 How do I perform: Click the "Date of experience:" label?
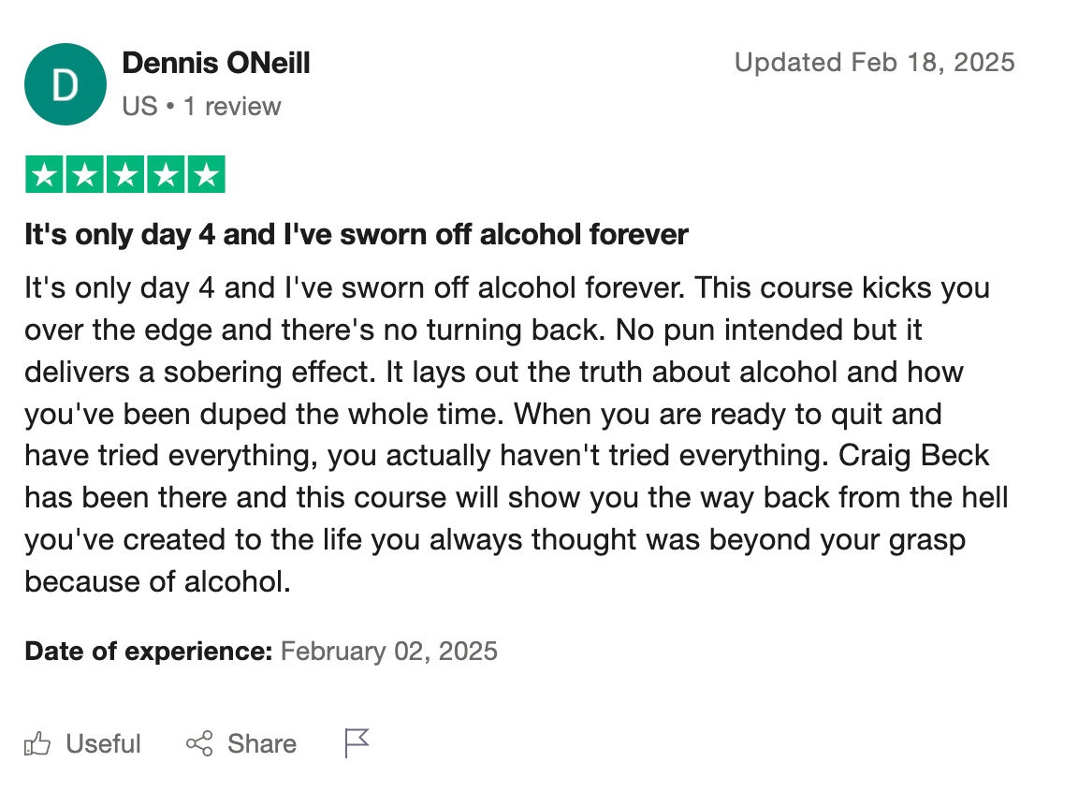(149, 652)
